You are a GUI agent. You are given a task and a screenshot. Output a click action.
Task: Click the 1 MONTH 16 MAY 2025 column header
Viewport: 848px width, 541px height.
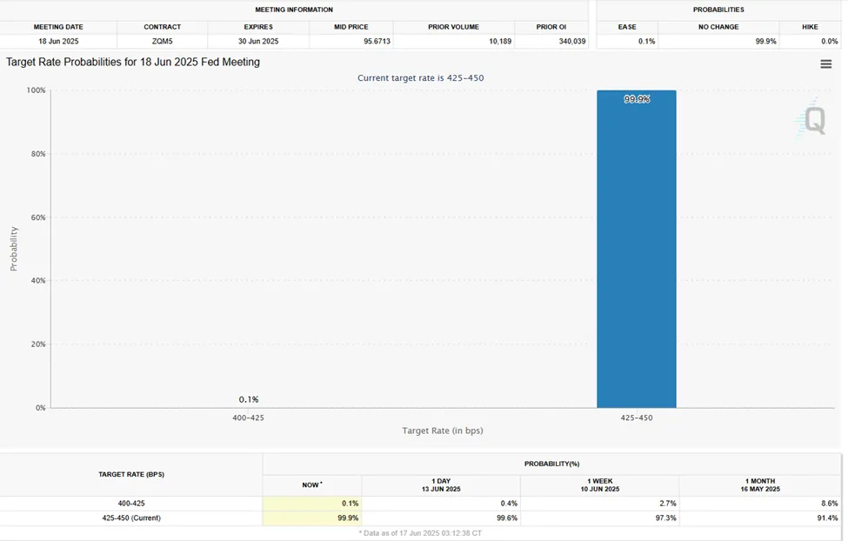tap(760, 484)
